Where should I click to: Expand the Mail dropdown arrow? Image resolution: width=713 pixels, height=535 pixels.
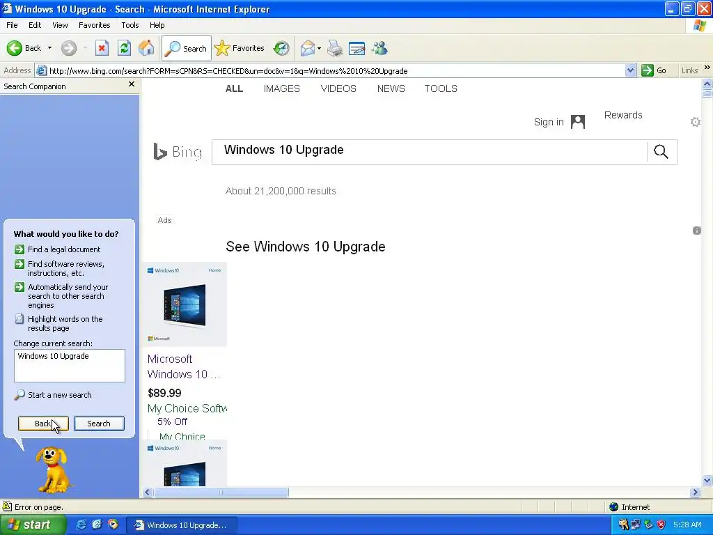pos(319,48)
